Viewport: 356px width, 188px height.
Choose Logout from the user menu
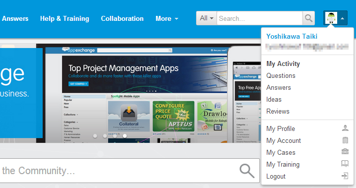coord(276,177)
